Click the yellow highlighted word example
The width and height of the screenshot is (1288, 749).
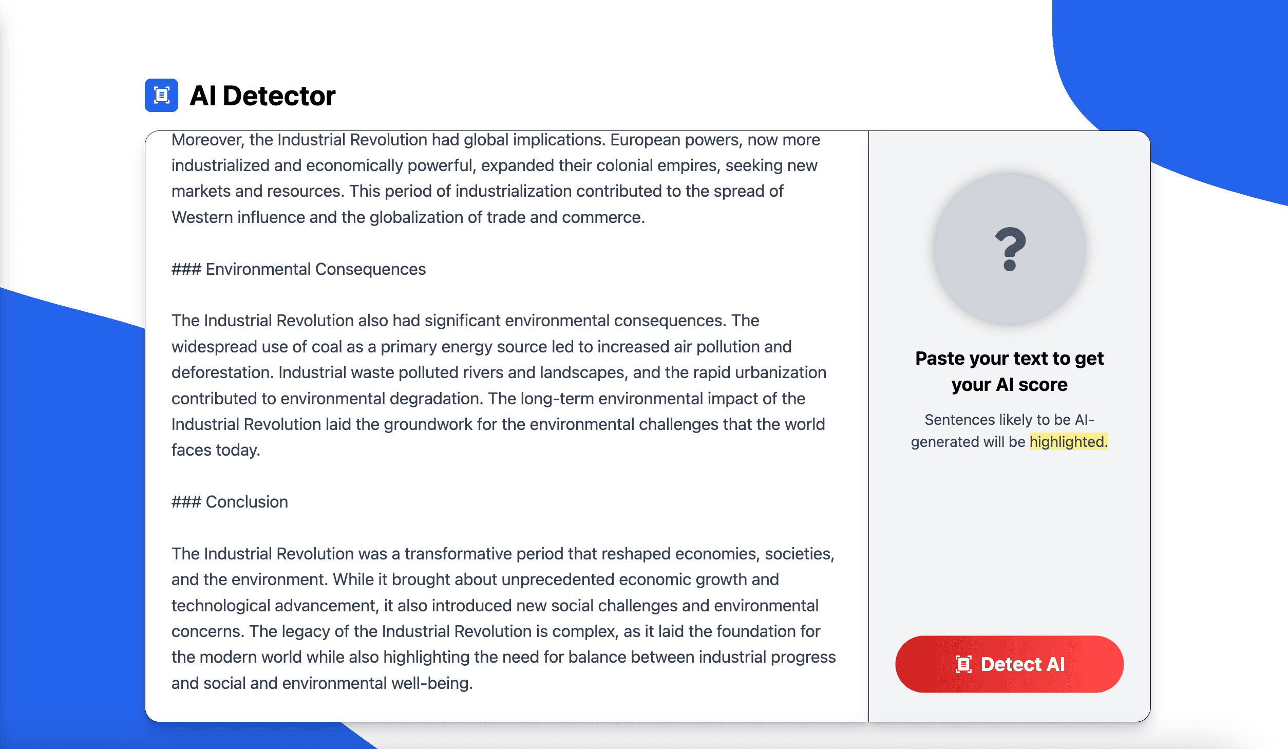pyautogui.click(x=1068, y=442)
